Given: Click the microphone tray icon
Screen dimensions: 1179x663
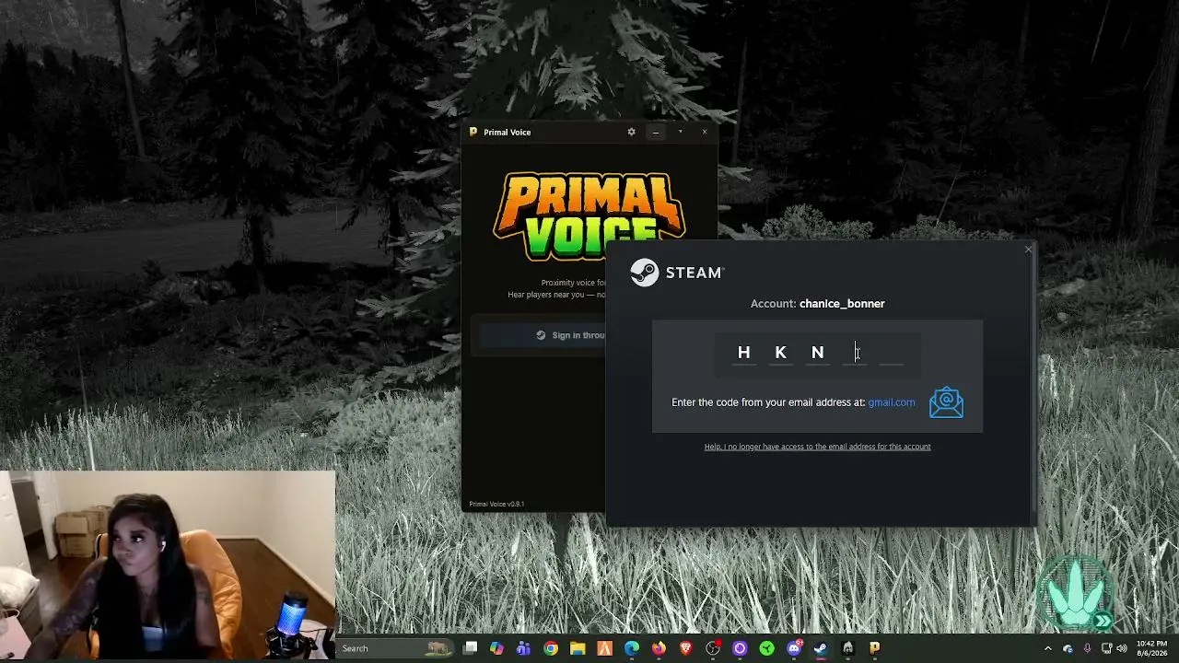Looking at the screenshot, I should tap(1087, 648).
